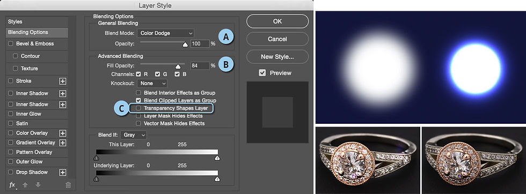The image size is (526, 194).
Task: Toggle Transparency Shapes Layer checkbox
Action: click(x=138, y=108)
